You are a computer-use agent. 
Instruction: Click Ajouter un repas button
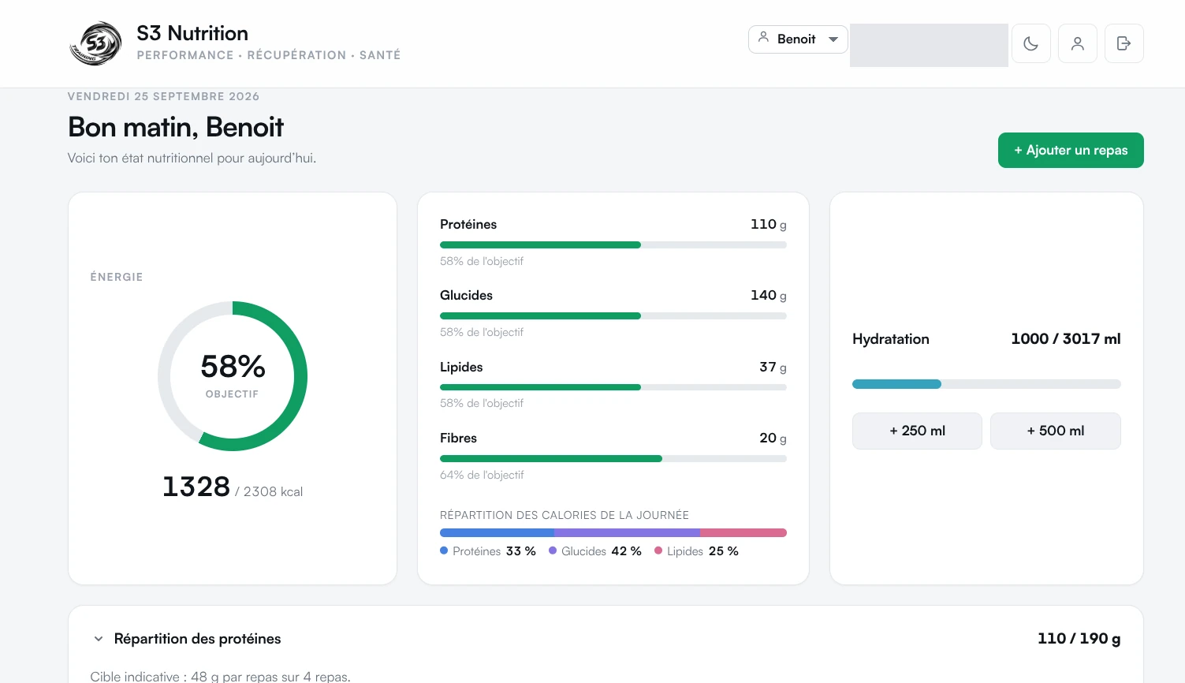coord(1071,150)
